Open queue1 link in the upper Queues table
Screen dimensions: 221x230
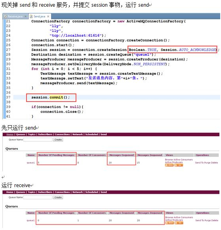[x=31, y=163]
